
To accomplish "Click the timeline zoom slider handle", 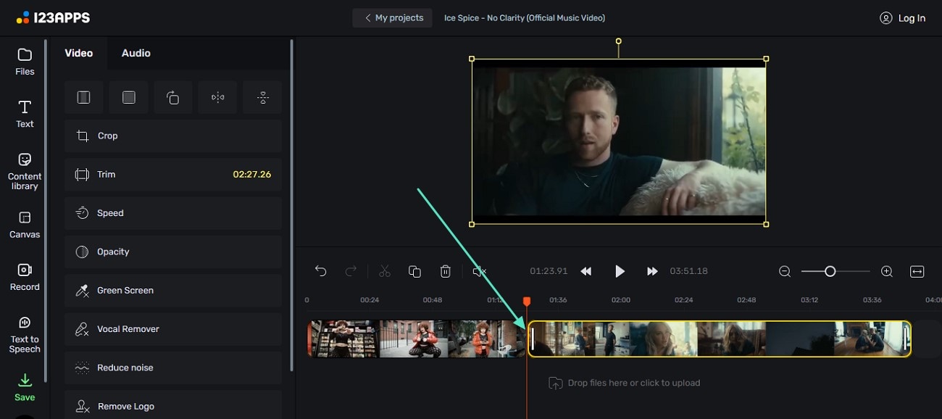I will [830, 271].
